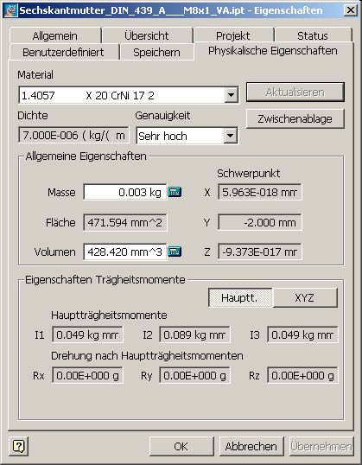Select the Benutzerdefiniert tab
The width and height of the screenshot is (362, 465).
pos(63,52)
